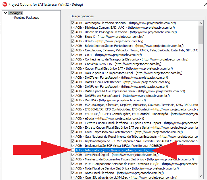207x180 pixels.
Task: Uncheck ACBr - Calculadora, Extenso, Validador checkbox
Action: click(x=73, y=50)
